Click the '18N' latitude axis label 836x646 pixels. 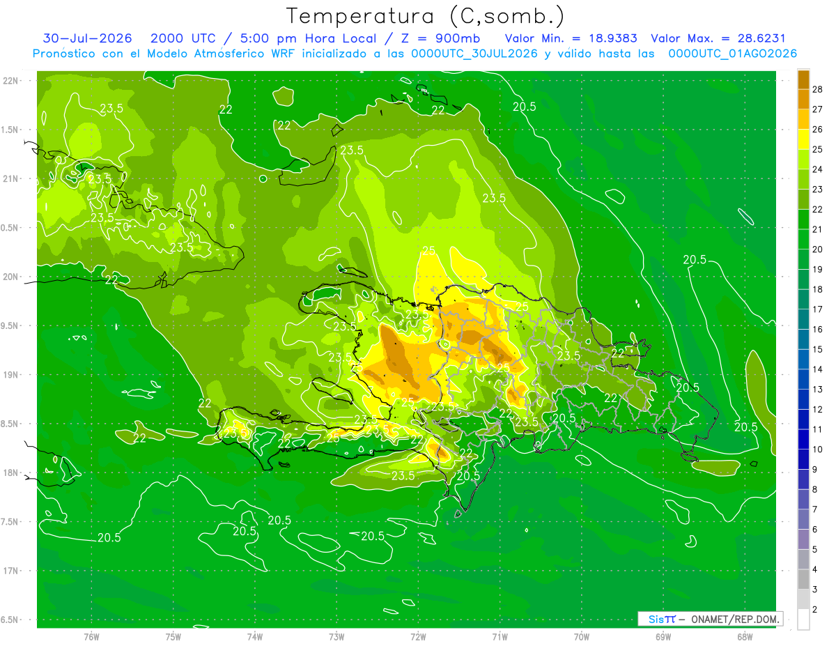pyautogui.click(x=12, y=472)
